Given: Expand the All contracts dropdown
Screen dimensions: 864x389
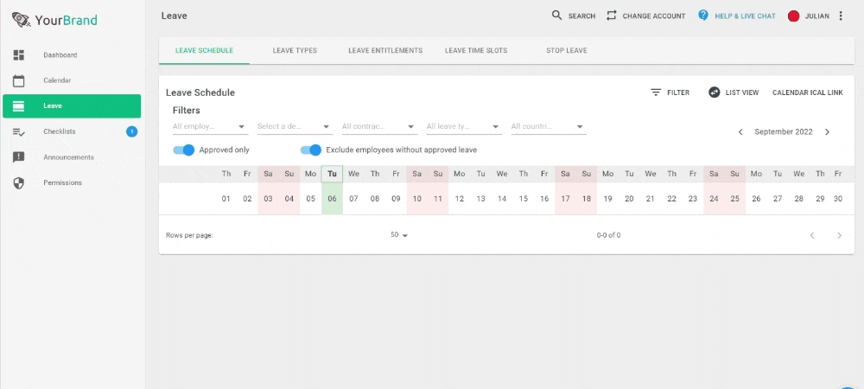Looking at the screenshot, I should click(379, 127).
